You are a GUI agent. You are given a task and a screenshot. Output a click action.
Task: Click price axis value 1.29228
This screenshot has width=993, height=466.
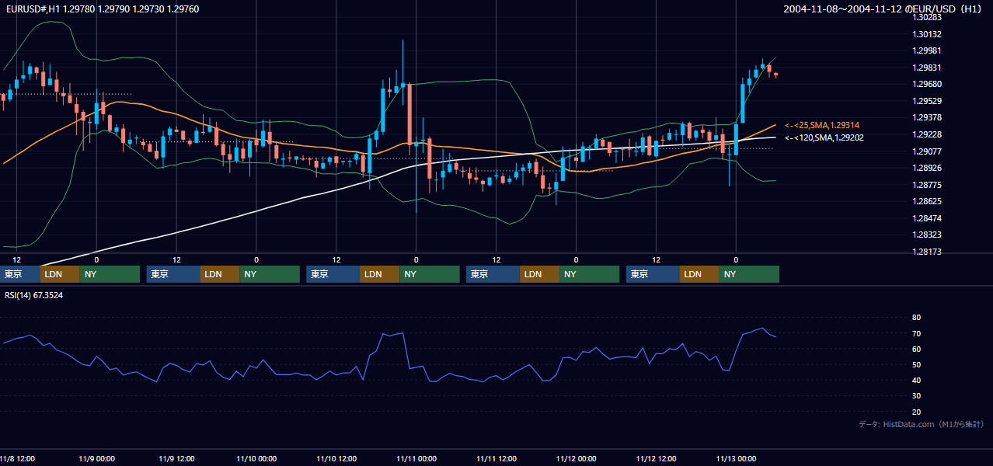point(927,134)
